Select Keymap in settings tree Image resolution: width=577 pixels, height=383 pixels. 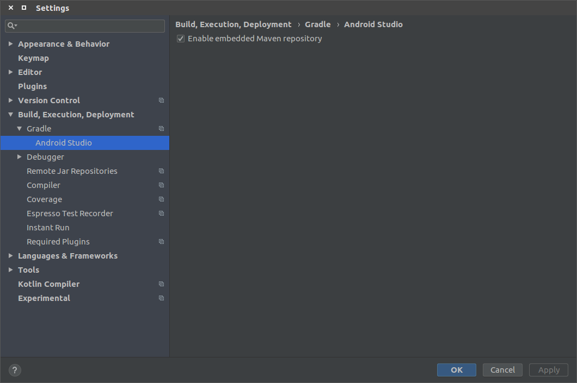[x=34, y=58]
